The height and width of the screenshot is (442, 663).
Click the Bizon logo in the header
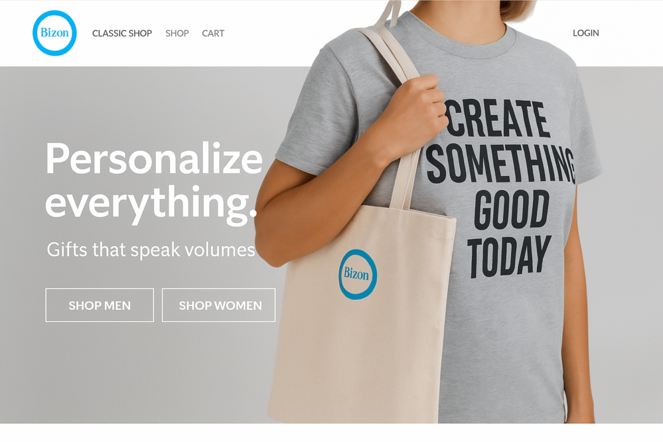pyautogui.click(x=55, y=33)
